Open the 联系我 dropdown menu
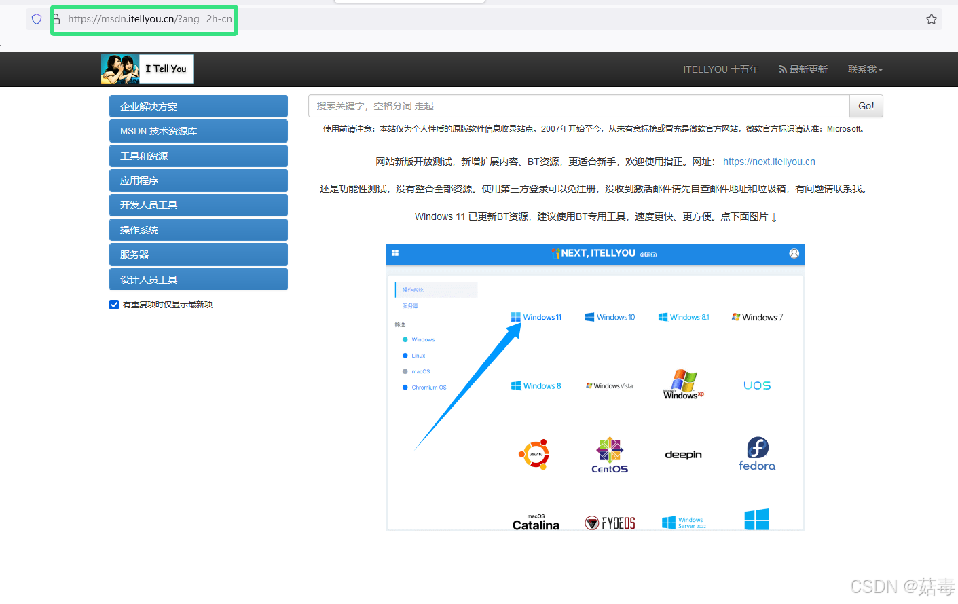The width and height of the screenshot is (958, 604). click(x=865, y=69)
